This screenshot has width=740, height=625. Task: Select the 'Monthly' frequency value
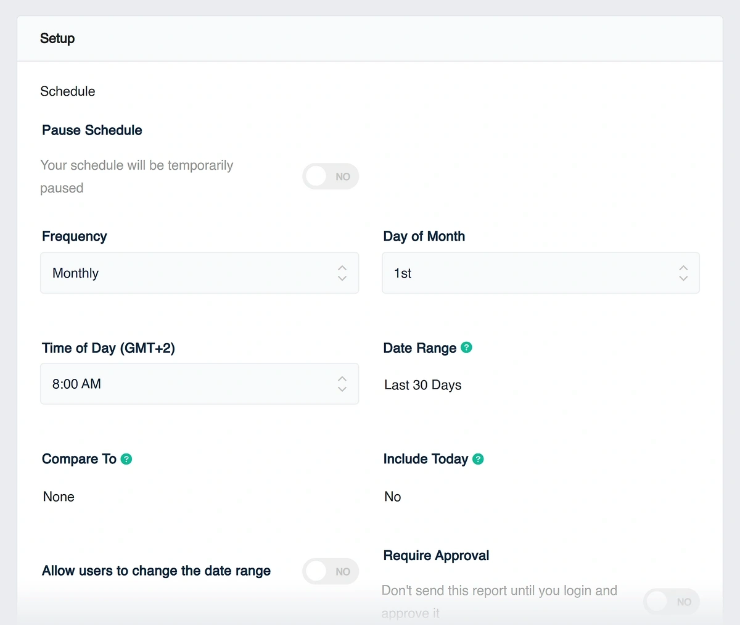[75, 273]
